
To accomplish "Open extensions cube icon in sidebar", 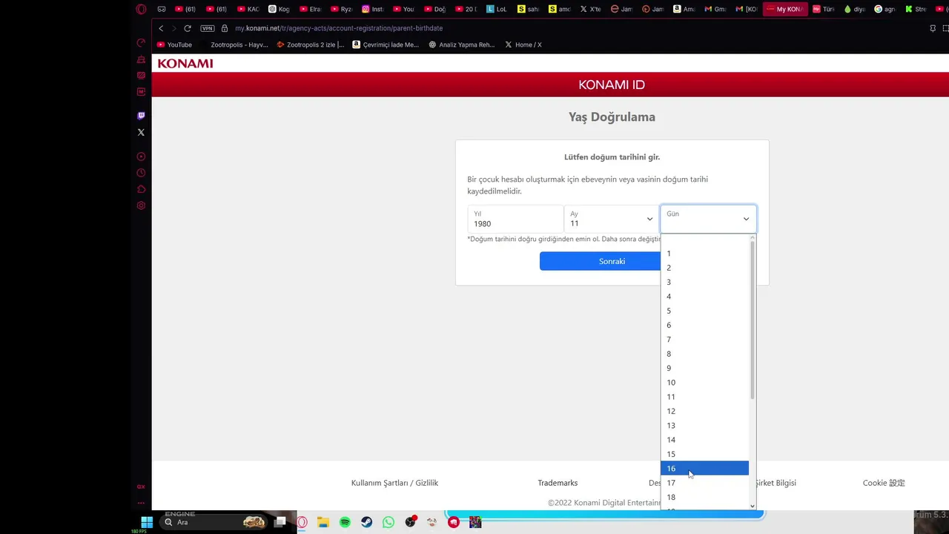I will [x=141, y=189].
